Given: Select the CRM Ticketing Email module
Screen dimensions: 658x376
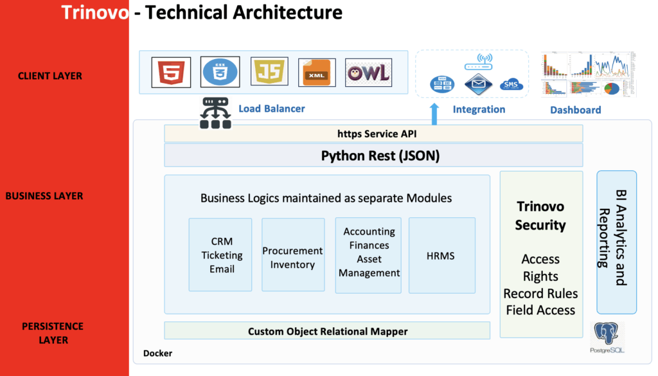Looking at the screenshot, I should pyautogui.click(x=221, y=255).
